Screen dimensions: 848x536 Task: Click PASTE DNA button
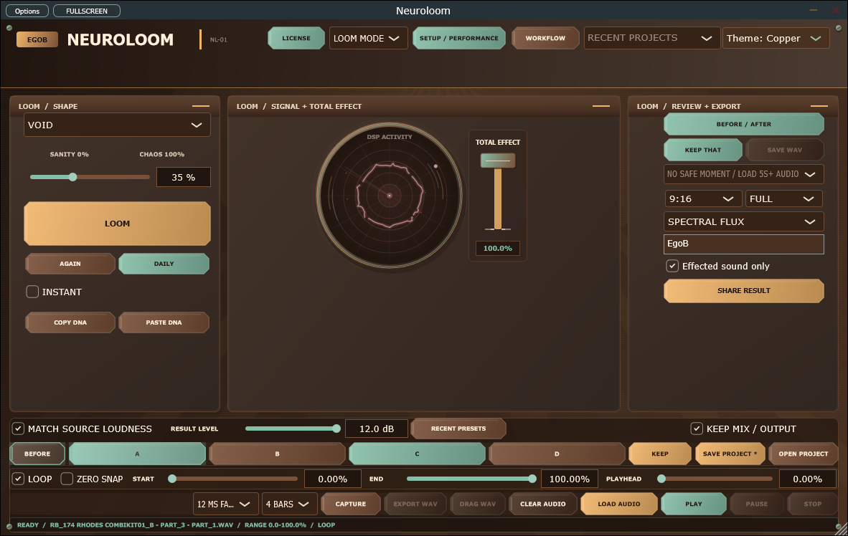coord(164,322)
